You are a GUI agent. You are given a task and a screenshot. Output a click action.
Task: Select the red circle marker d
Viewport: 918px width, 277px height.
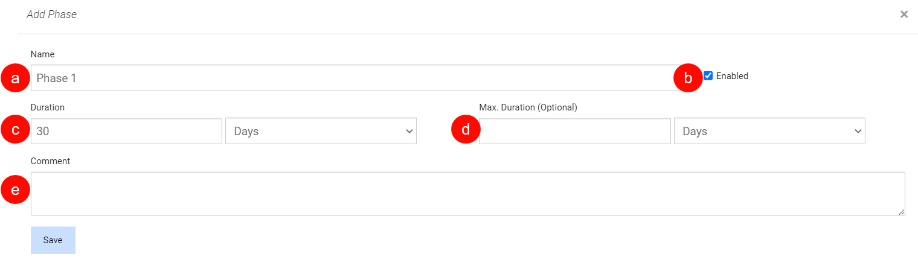pos(466,130)
